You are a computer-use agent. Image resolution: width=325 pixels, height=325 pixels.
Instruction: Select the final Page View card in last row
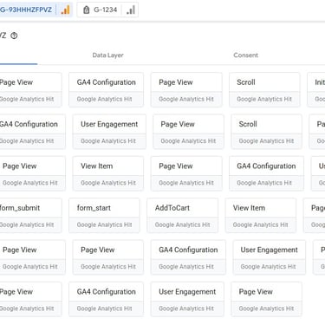tap(267, 299)
